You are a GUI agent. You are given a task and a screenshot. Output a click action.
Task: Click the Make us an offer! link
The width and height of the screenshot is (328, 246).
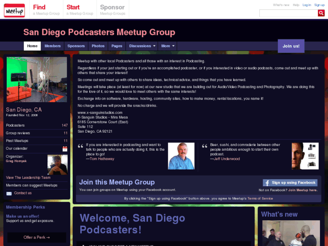click(x=23, y=216)
